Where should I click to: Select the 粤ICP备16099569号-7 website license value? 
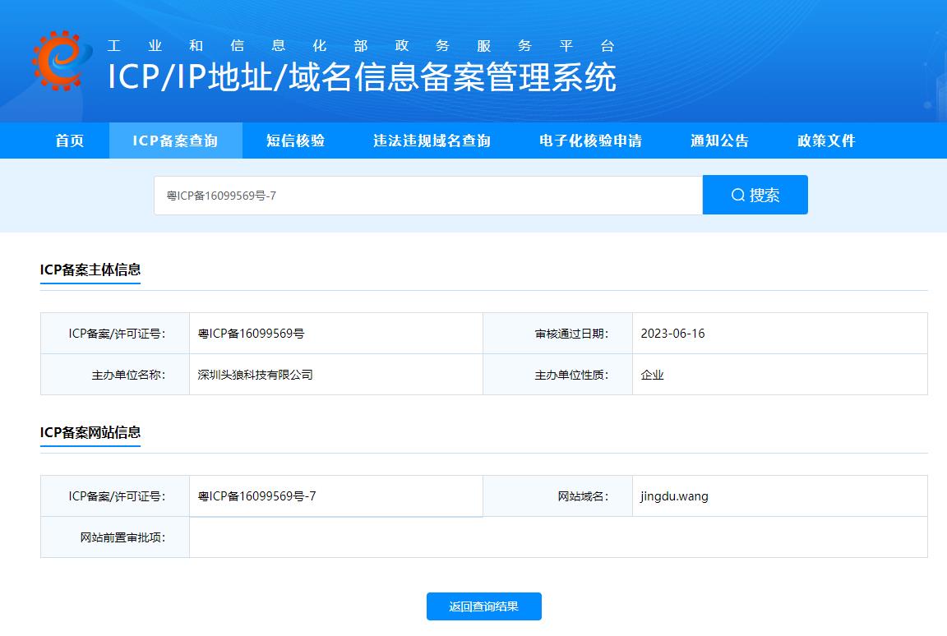[x=256, y=496]
